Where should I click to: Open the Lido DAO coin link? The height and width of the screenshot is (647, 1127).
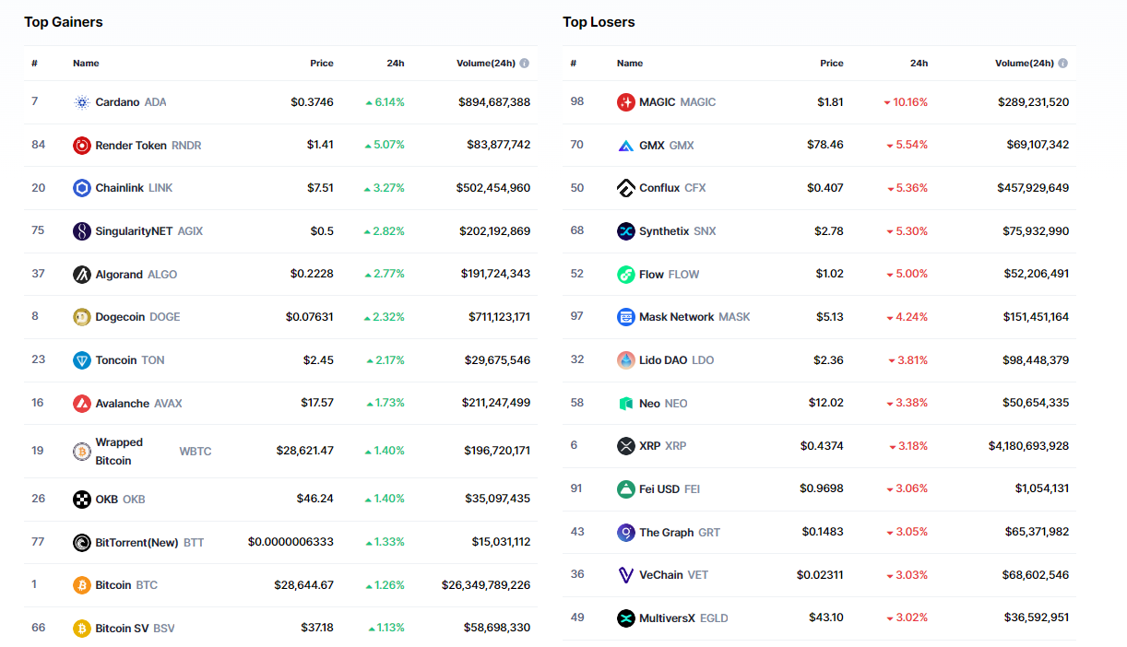pyautogui.click(x=663, y=360)
